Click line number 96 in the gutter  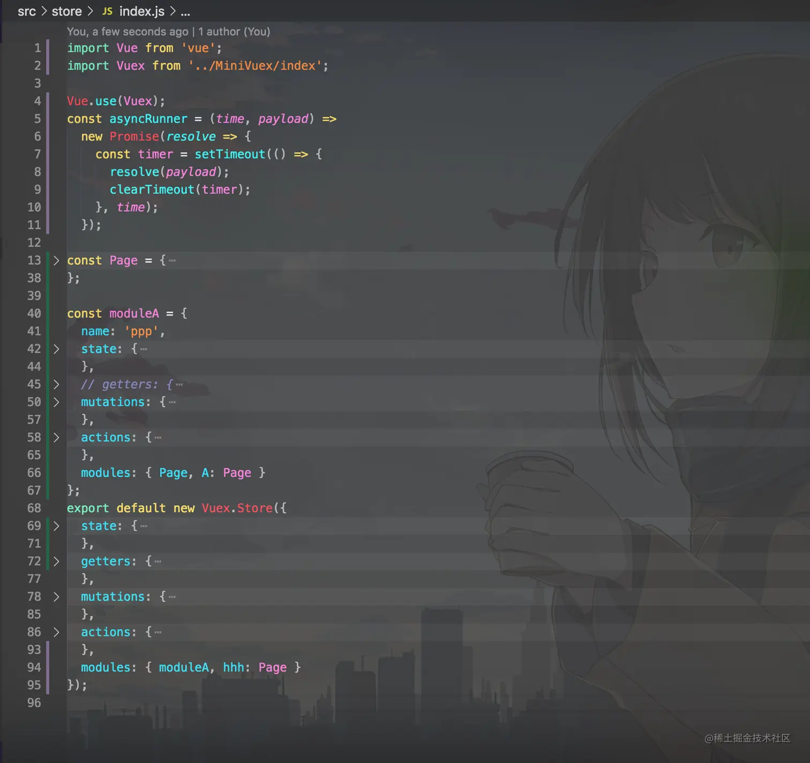click(34, 702)
